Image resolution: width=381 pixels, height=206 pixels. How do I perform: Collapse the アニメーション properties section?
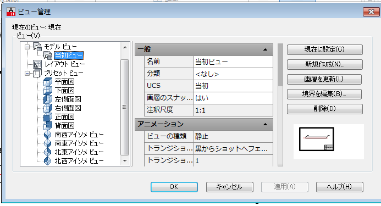click(265, 124)
